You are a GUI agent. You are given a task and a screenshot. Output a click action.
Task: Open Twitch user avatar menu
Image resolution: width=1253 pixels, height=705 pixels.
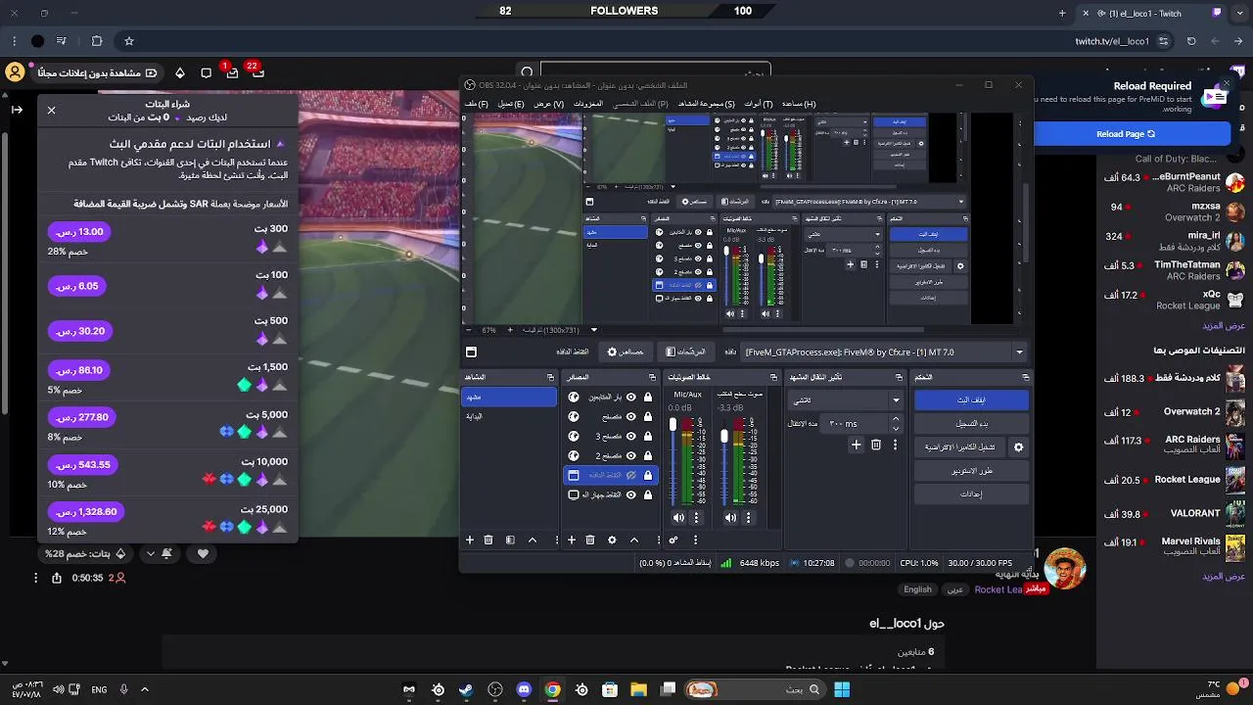[x=15, y=72]
